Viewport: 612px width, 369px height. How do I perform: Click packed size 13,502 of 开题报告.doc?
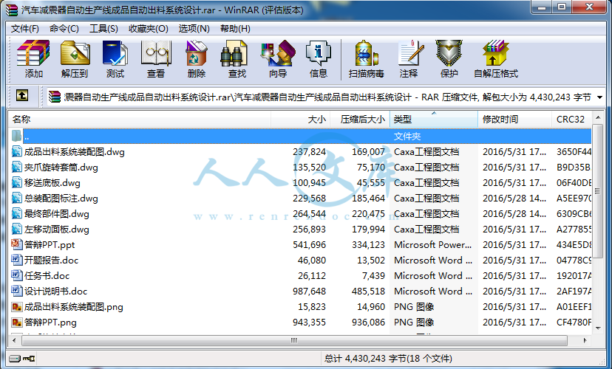(x=371, y=261)
